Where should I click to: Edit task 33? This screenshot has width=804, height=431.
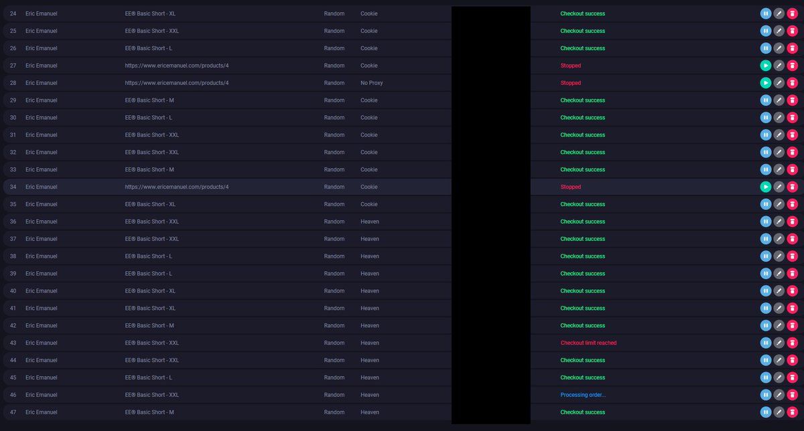[779, 169]
